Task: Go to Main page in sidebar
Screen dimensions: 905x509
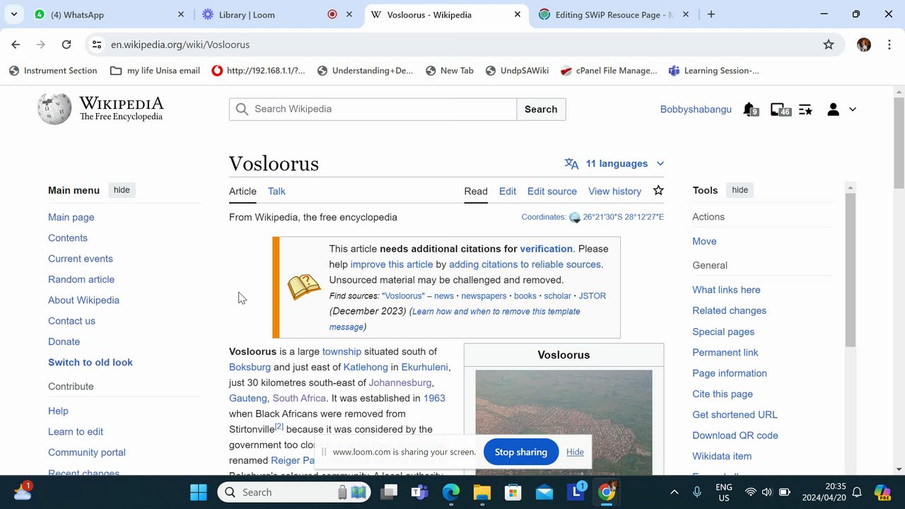Action: (71, 217)
